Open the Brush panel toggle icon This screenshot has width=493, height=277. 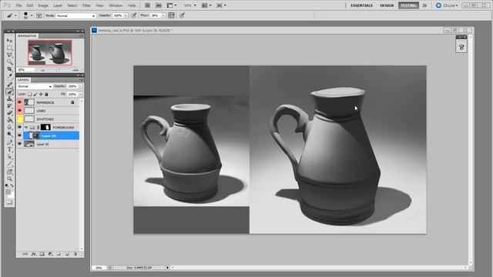39,15
